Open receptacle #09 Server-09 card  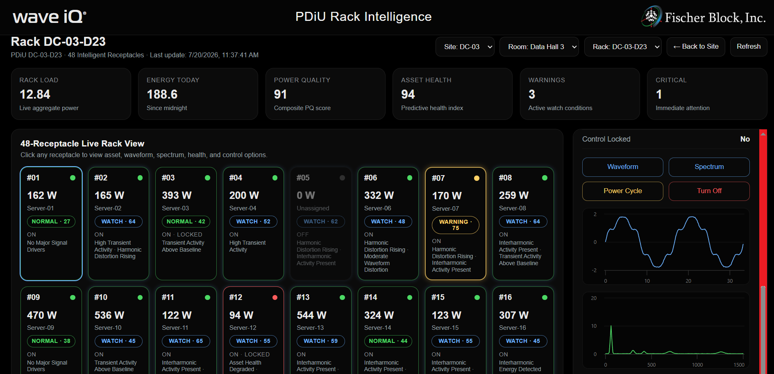coord(51,330)
